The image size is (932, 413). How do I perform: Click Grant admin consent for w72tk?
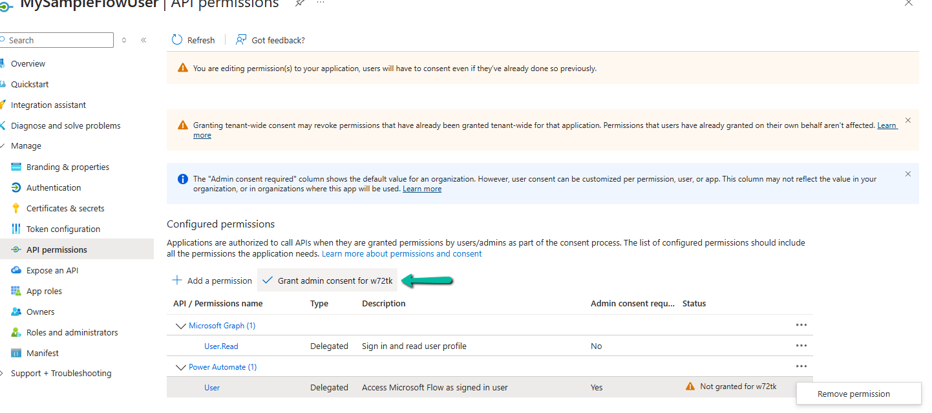pos(328,281)
